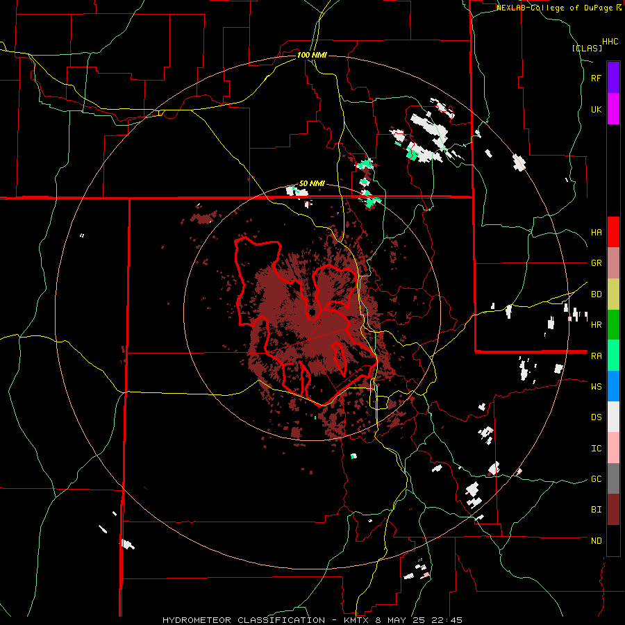Click the Hydrometeor Classification KMTX caption

coord(312,620)
